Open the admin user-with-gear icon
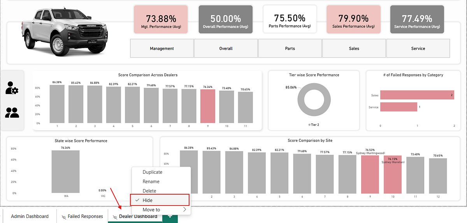This screenshot has height=223, width=467. click(12, 88)
